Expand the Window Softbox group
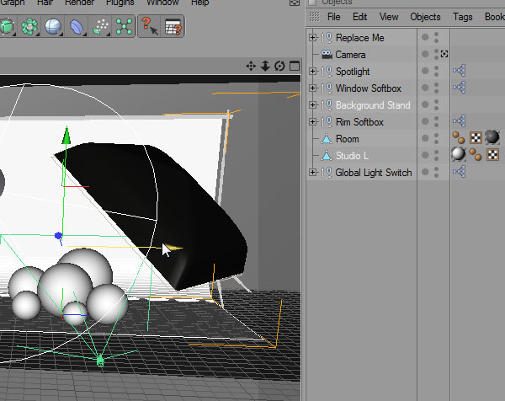505x401 pixels. [312, 88]
